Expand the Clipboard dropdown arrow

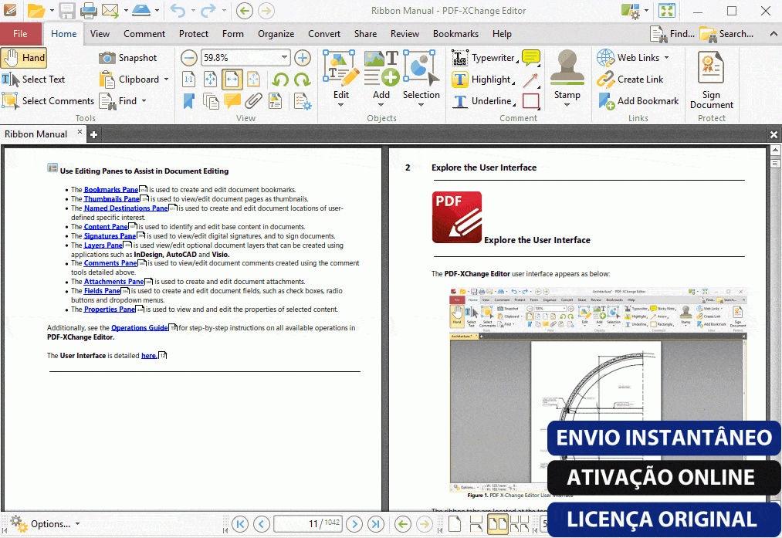pos(167,80)
